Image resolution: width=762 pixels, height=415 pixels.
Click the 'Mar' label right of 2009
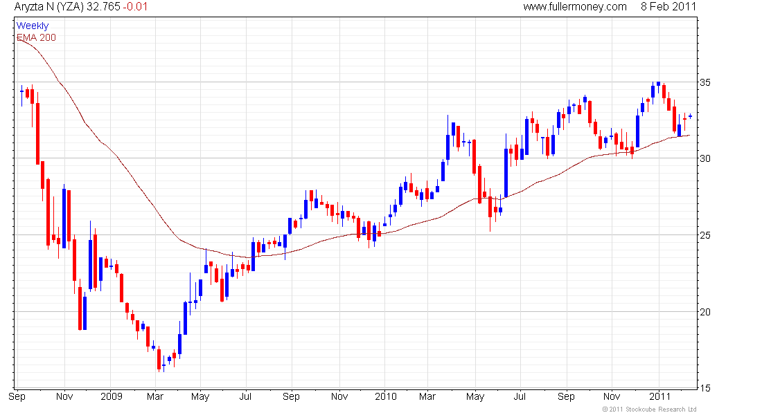[x=154, y=396]
